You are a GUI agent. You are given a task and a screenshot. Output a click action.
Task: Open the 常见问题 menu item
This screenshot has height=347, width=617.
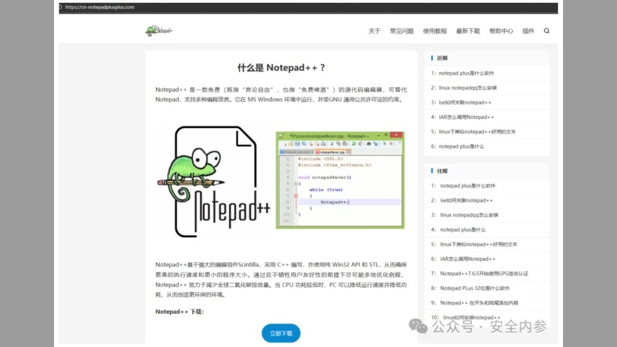tap(402, 31)
